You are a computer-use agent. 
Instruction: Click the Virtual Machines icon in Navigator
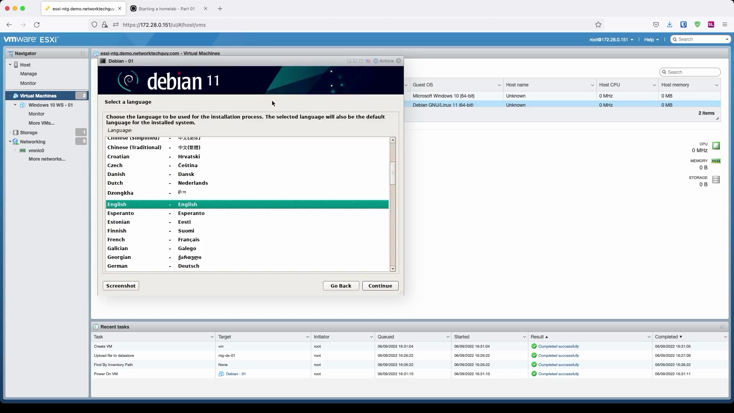(16, 96)
